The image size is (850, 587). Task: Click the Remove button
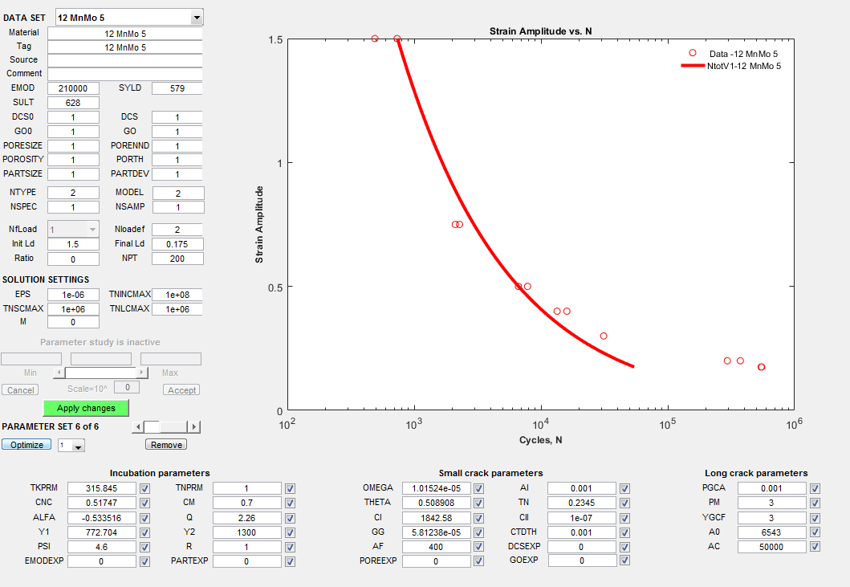166,444
